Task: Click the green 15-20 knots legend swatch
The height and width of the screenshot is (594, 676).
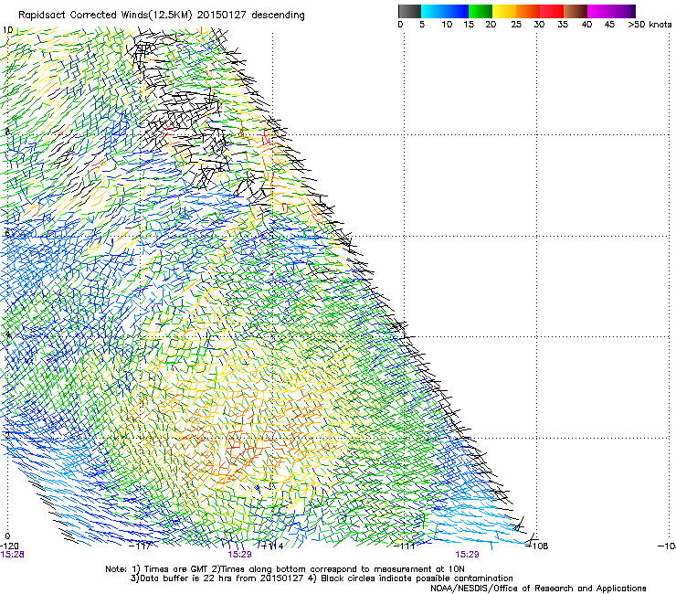Action: pos(481,11)
